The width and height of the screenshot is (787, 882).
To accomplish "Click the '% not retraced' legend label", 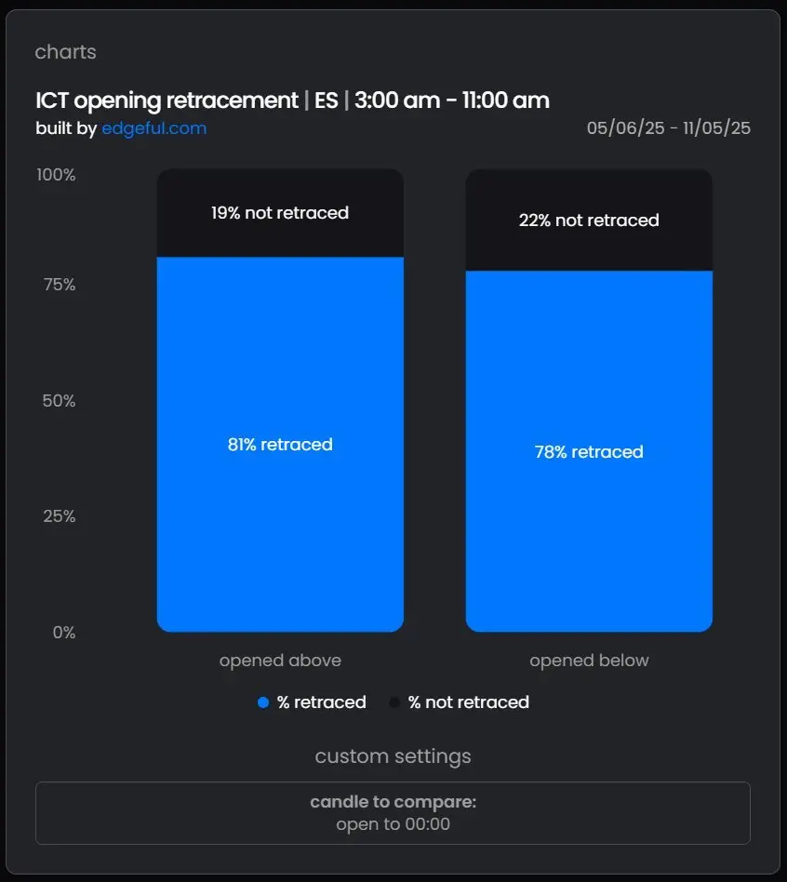I will pyautogui.click(x=468, y=702).
